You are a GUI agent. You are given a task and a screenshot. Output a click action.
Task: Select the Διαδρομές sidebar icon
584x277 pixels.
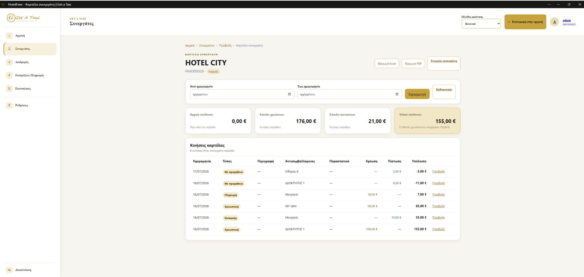coord(9,62)
